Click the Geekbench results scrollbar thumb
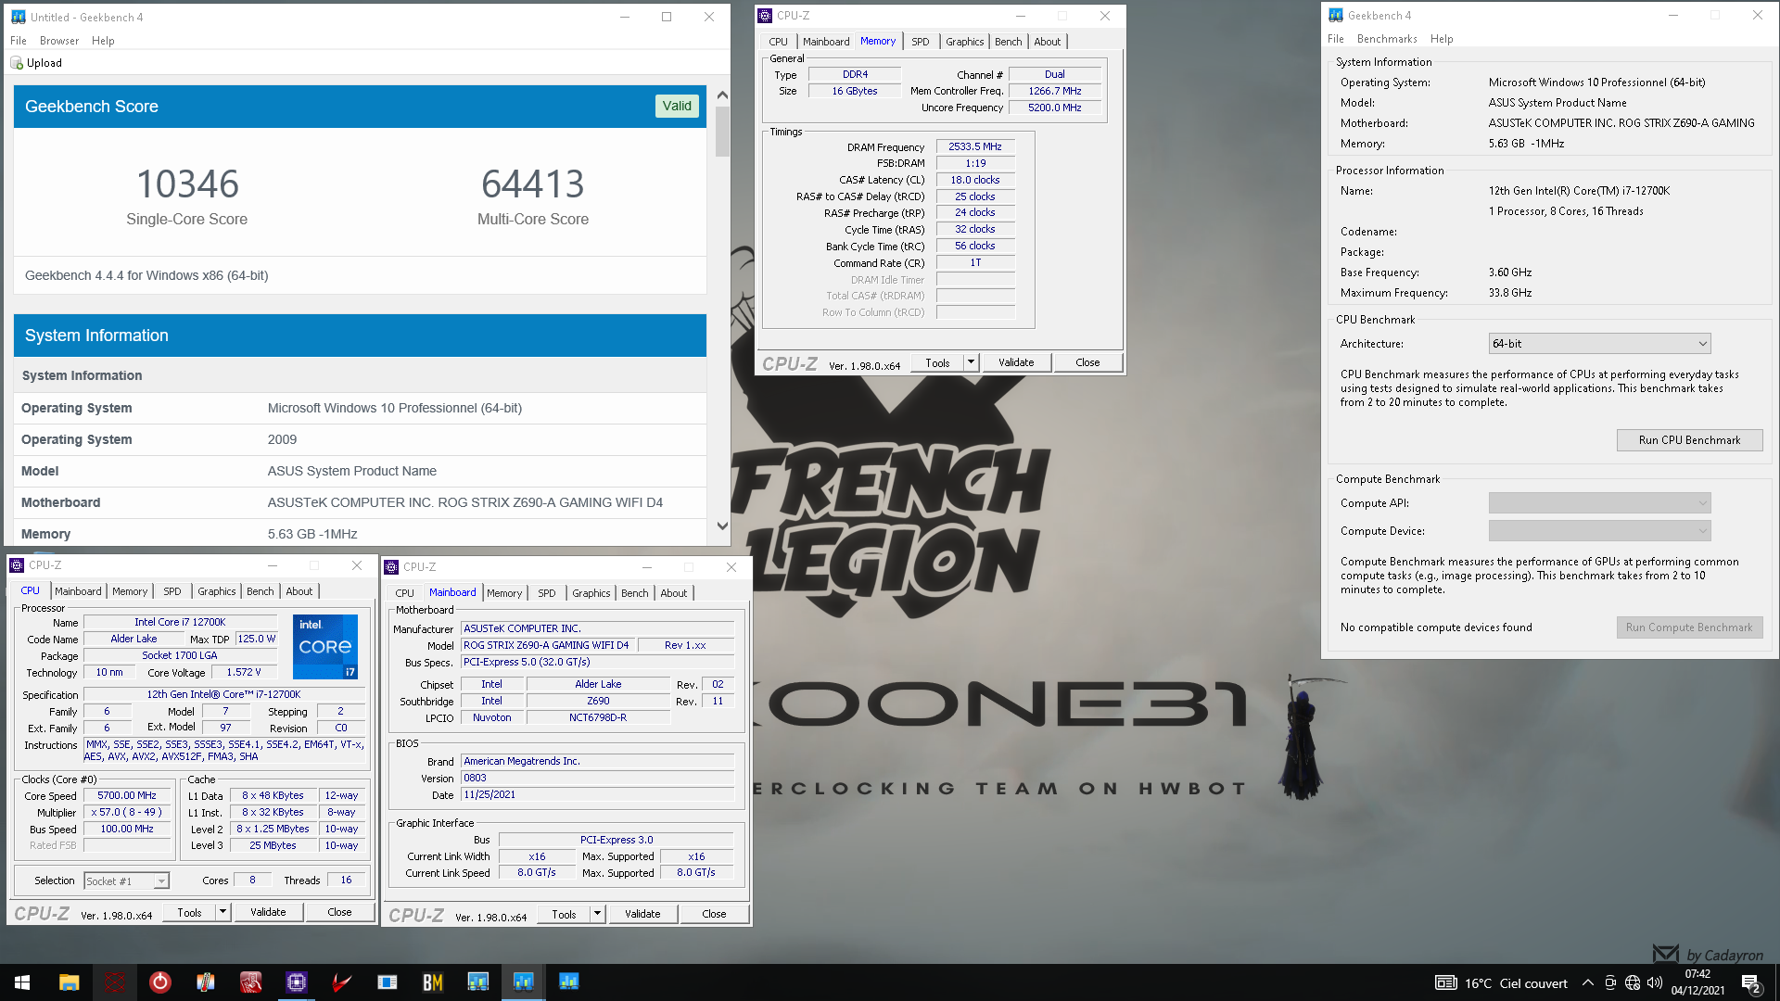The height and width of the screenshot is (1001, 1780). (x=722, y=132)
